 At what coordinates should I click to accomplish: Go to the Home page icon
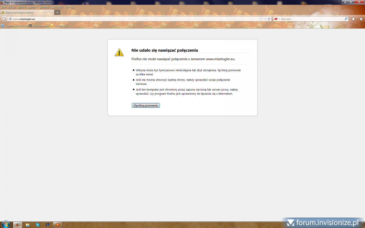click(361, 19)
